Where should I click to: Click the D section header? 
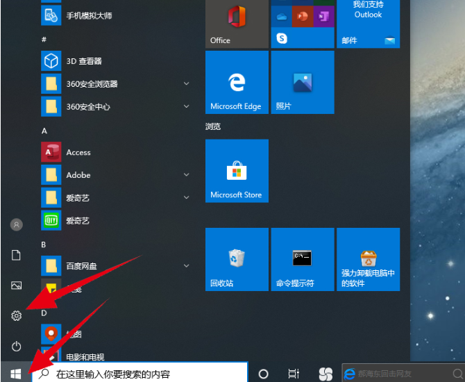click(44, 313)
